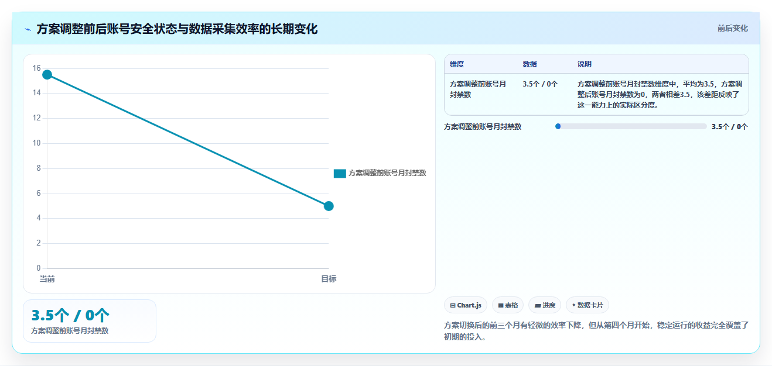Click the description text in the 说明 column
This screenshot has width=772, height=366.
point(660,95)
